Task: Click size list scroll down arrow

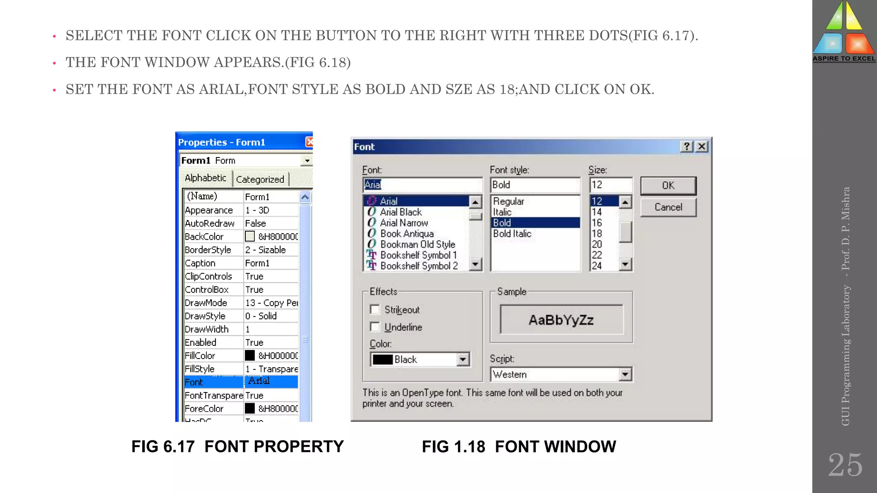Action: [625, 264]
